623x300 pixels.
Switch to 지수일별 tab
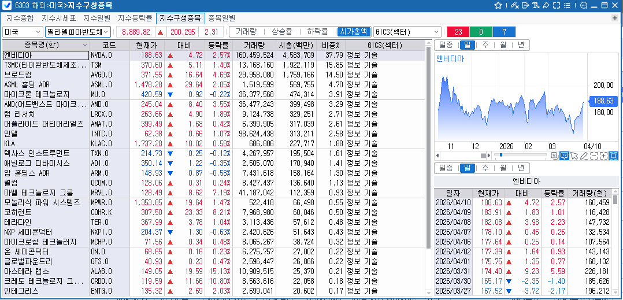[x=97, y=18]
